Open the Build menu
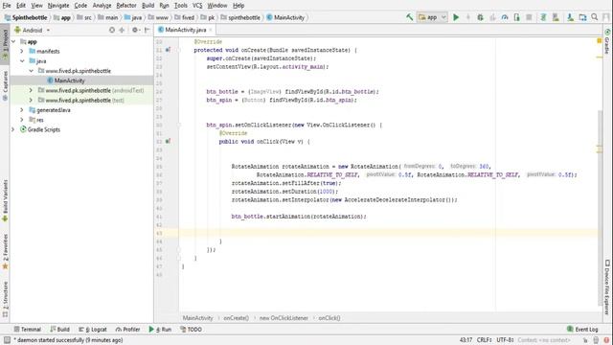Image resolution: width=613 pixels, height=345 pixels. 148,6
